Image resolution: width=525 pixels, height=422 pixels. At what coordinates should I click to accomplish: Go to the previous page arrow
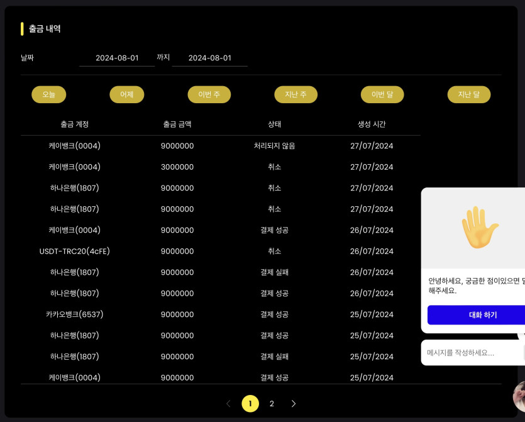(x=228, y=404)
